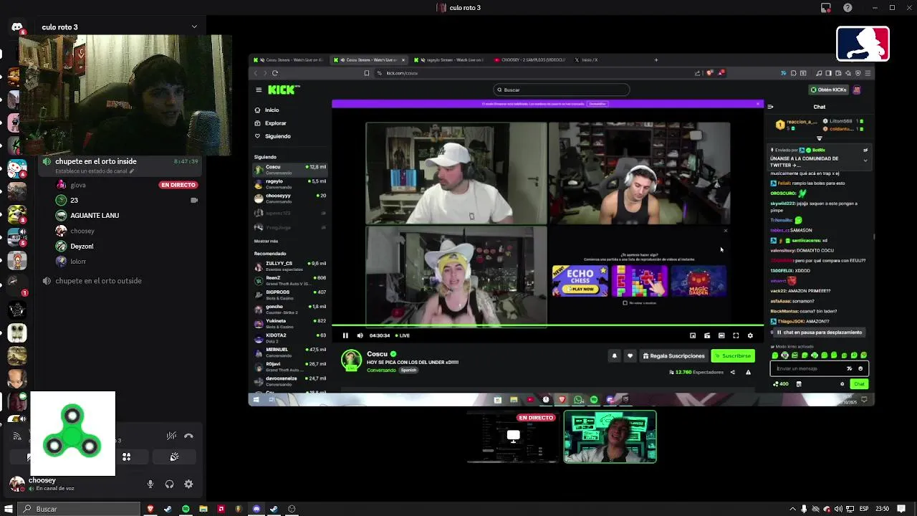This screenshot has width=917, height=516.
Task: Reload page in shared browser
Action: tap(275, 73)
